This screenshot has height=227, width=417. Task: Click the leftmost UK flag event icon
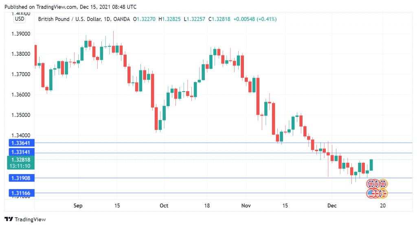coord(371,183)
